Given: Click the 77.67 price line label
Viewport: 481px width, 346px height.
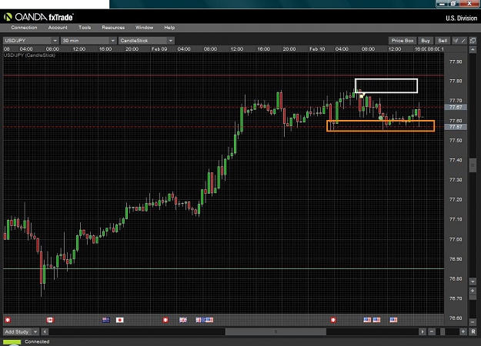Looking at the screenshot, I should click(456, 107).
